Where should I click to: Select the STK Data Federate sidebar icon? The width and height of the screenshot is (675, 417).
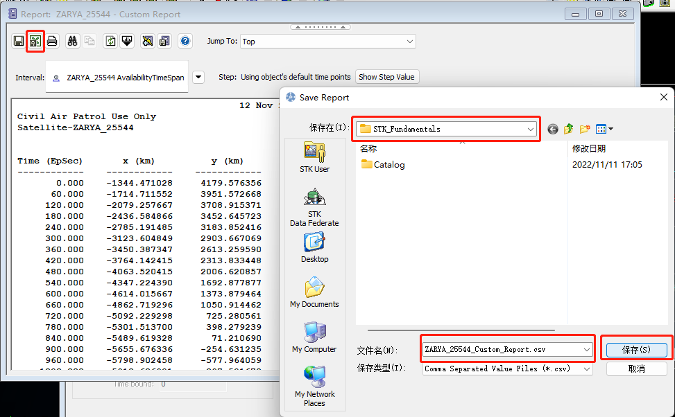click(314, 204)
